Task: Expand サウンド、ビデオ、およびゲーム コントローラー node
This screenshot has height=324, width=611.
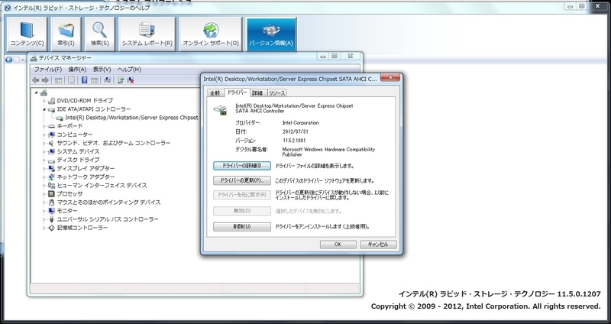Action: [44, 143]
